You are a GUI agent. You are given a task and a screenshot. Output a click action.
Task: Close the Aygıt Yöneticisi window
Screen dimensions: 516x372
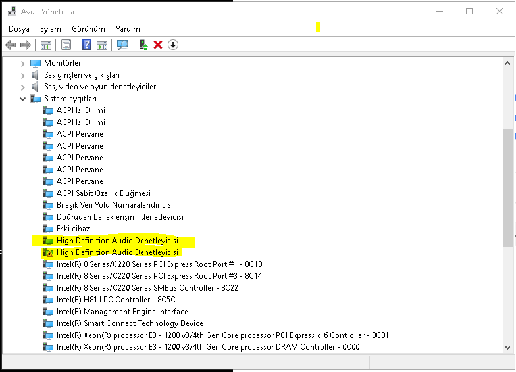coord(499,12)
